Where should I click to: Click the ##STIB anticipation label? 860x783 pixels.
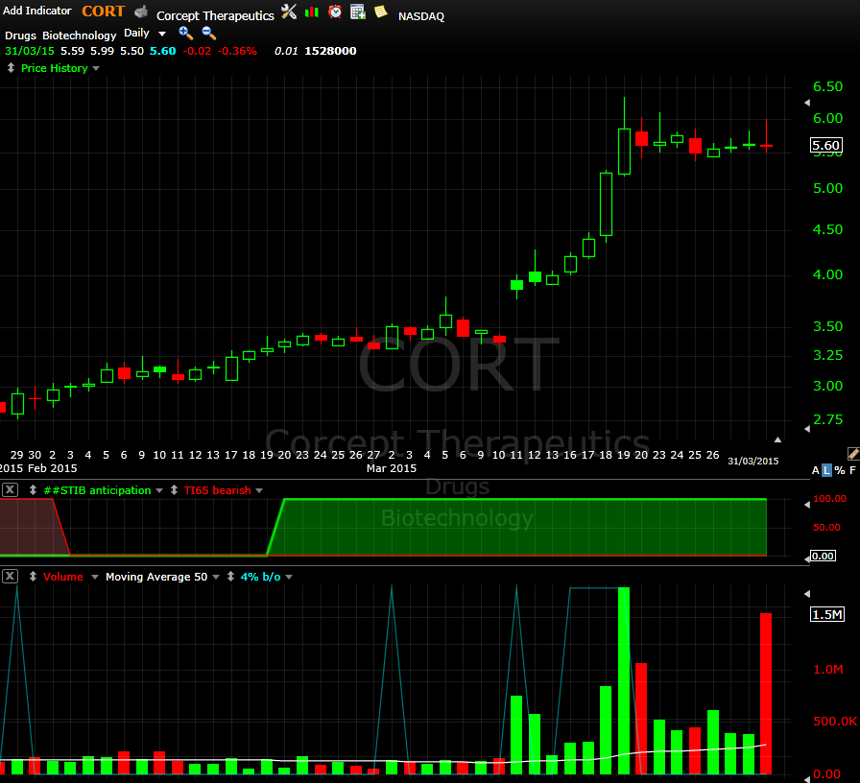(x=97, y=490)
